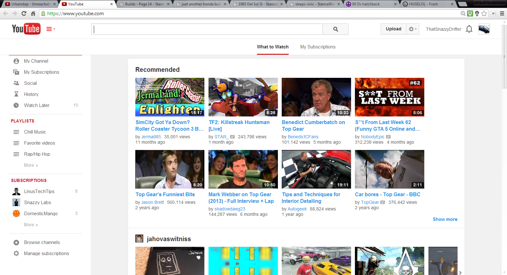507x275 pixels.
Task: Expand More under Playlists
Action: tap(31, 165)
